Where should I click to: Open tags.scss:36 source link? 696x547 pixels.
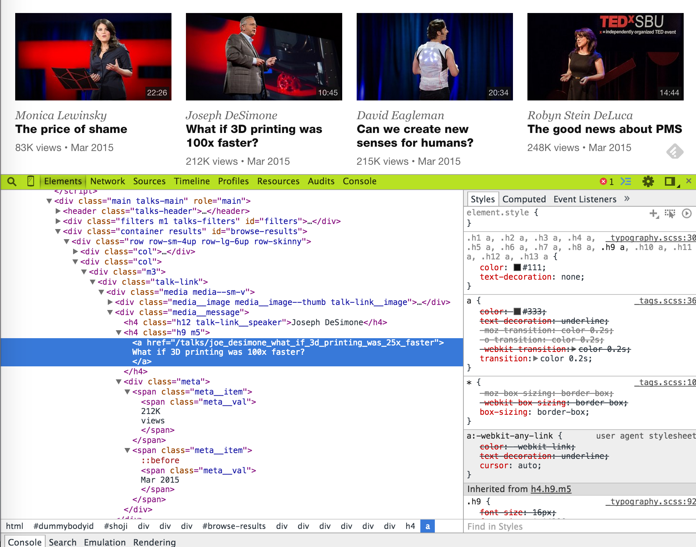click(x=665, y=301)
